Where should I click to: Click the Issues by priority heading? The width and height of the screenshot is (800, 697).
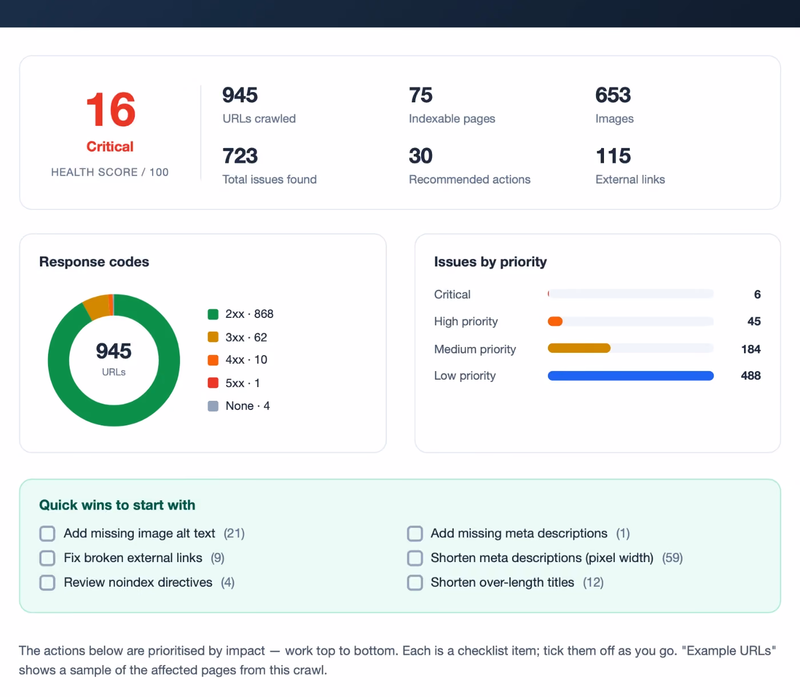tap(490, 262)
